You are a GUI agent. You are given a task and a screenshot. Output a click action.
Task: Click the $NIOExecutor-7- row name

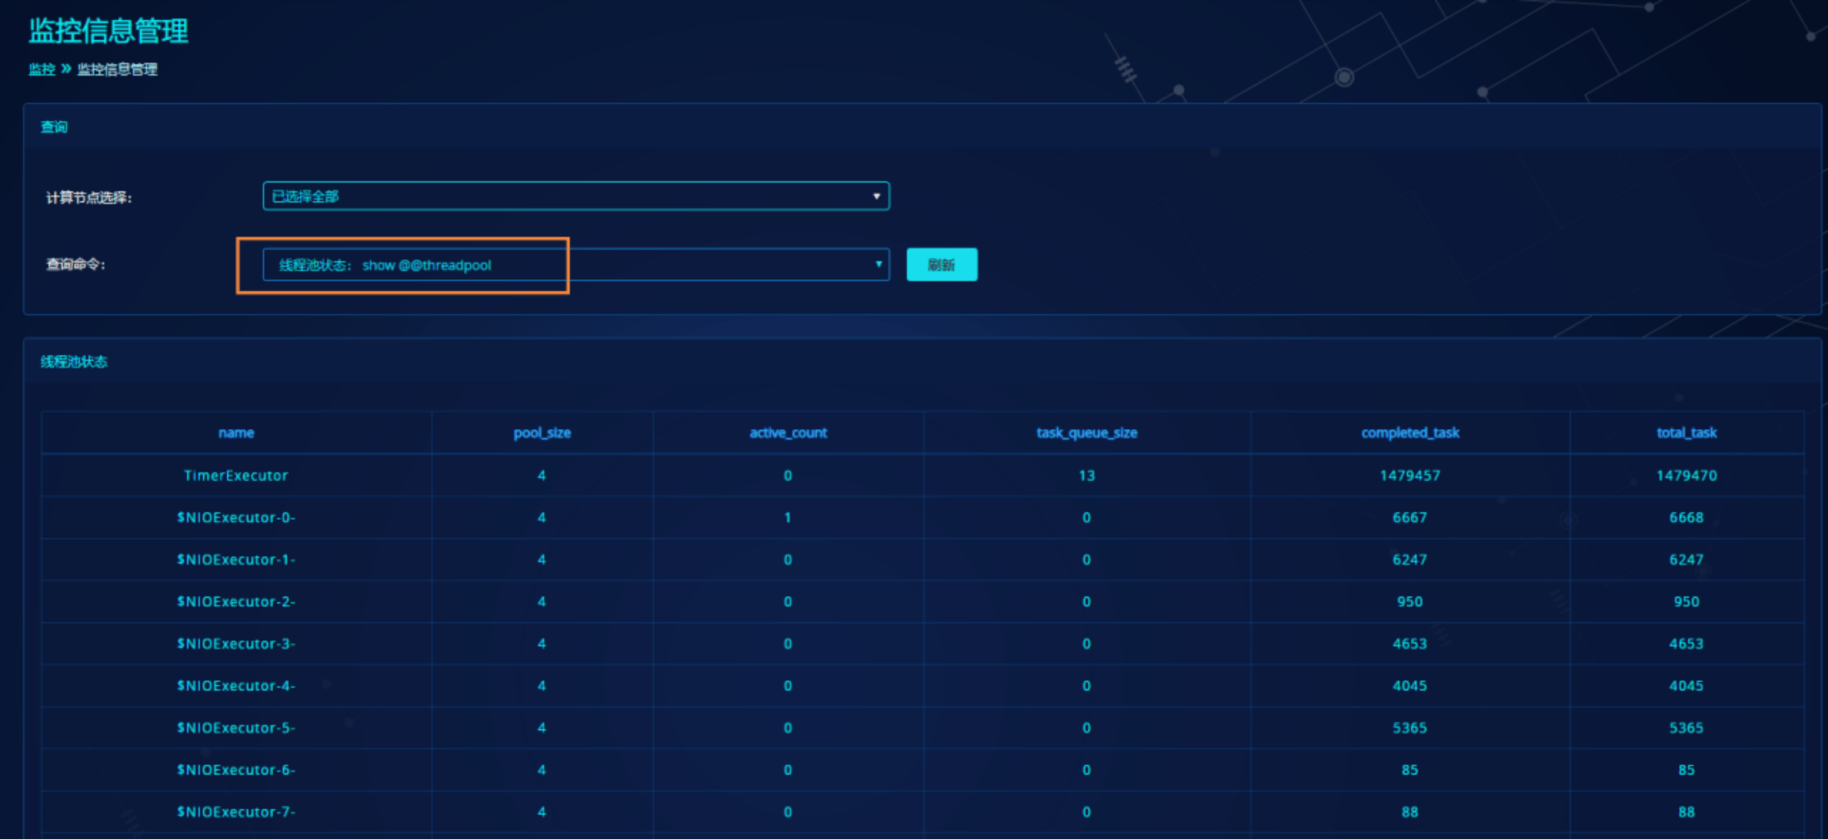point(236,812)
